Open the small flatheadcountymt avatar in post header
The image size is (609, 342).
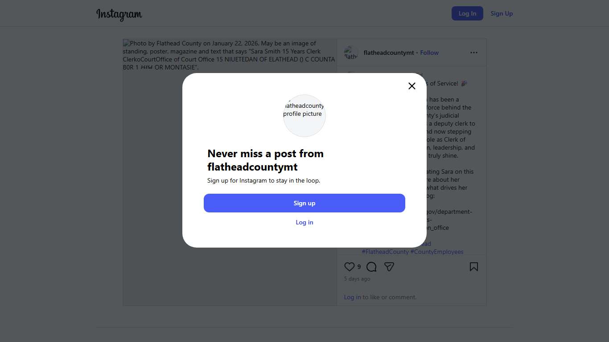(x=351, y=53)
